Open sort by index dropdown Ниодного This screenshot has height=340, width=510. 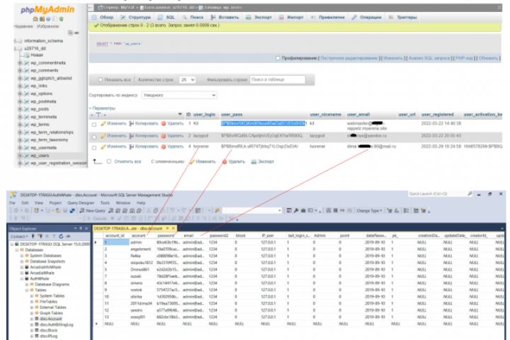[179, 96]
